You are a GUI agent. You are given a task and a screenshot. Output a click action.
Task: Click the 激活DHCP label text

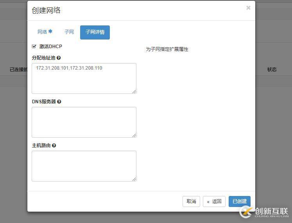coord(51,47)
